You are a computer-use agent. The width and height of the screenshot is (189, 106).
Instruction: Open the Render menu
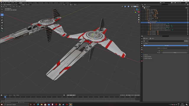tap(9, 3)
